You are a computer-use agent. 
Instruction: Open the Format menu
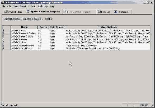pyautogui.click(x=32, y=6)
